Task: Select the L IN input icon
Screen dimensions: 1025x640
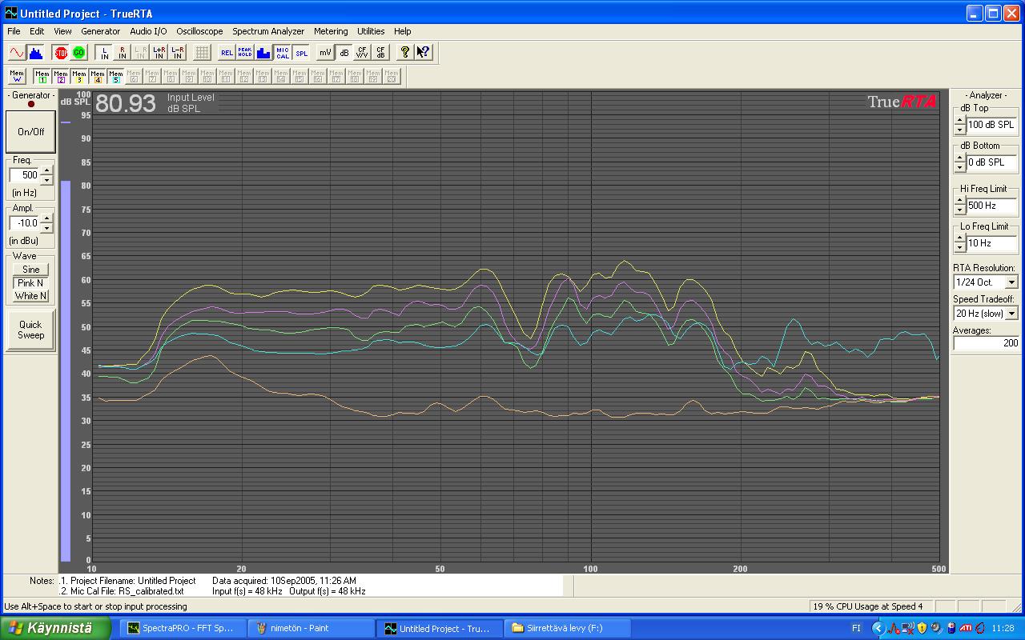Action: (103, 53)
